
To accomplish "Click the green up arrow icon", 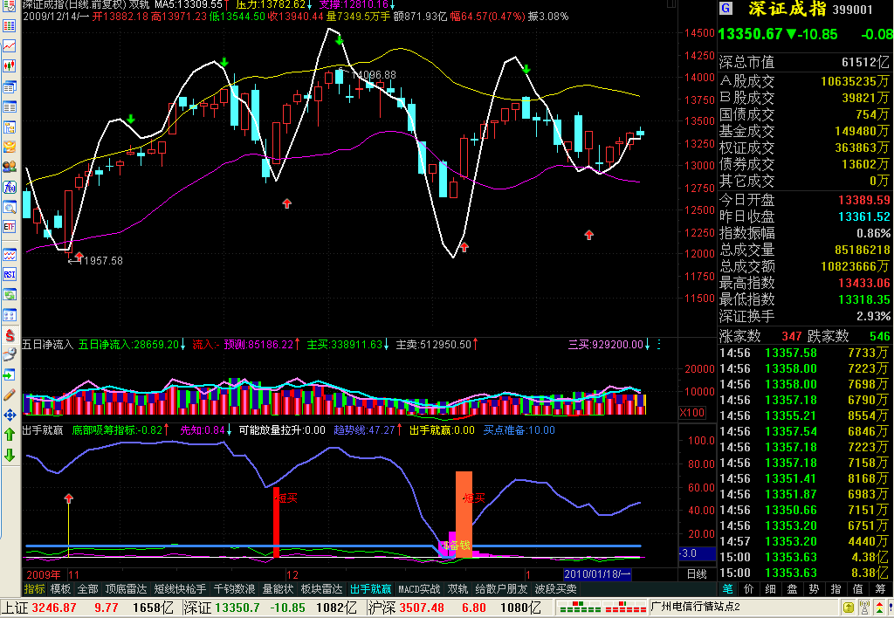I will click(x=9, y=435).
